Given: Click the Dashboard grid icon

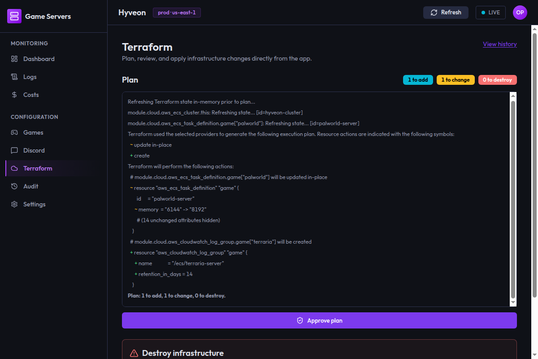Looking at the screenshot, I should pyautogui.click(x=14, y=59).
